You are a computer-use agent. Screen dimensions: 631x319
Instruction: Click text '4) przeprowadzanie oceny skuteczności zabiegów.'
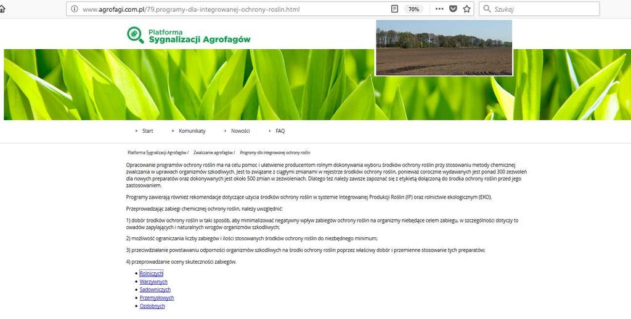point(181,262)
